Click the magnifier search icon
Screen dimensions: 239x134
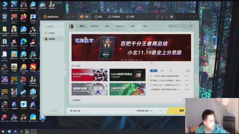[x=191, y=26]
